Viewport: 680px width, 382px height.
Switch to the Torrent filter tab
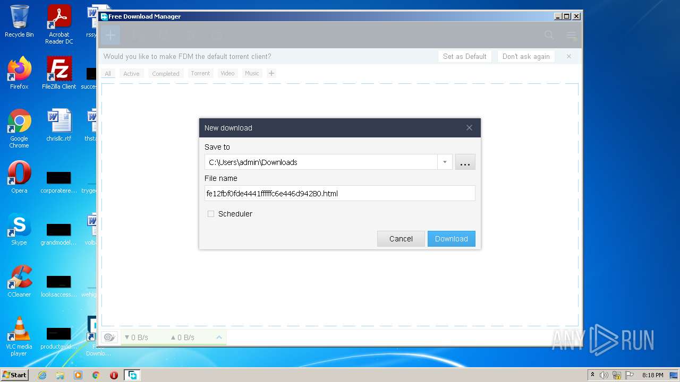[x=200, y=73]
